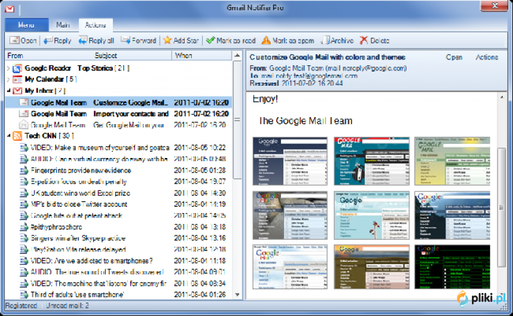Click the list scrollbar down arrow
Viewport: 513px width, 316px height.
(x=237, y=295)
